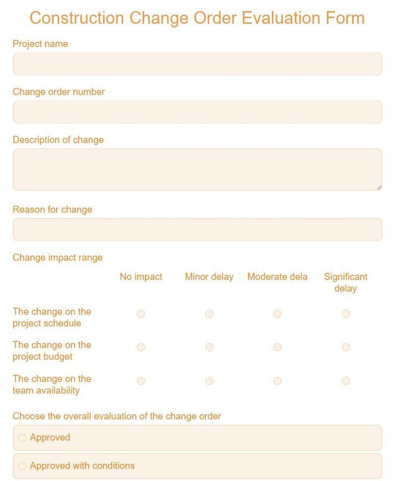
Task: Click the Change order number input field
Action: click(x=197, y=112)
